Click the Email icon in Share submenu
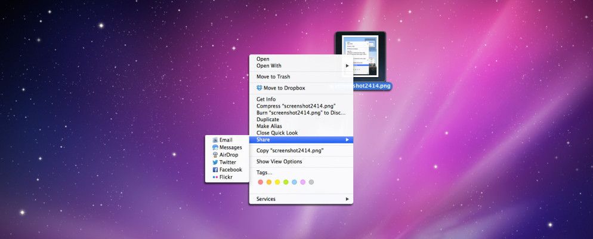The height and width of the screenshot is (239, 593). coord(215,140)
